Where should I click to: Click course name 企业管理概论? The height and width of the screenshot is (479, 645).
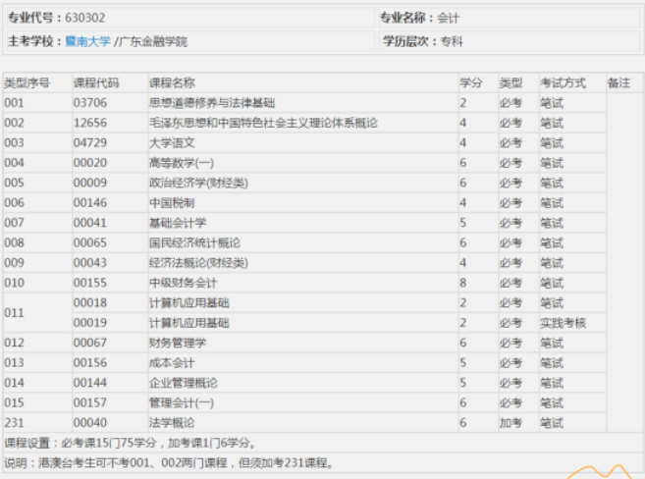tap(184, 383)
